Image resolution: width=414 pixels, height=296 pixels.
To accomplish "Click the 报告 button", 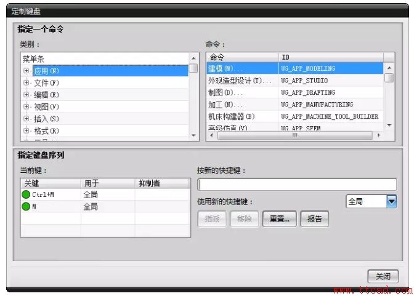I will click(314, 218).
